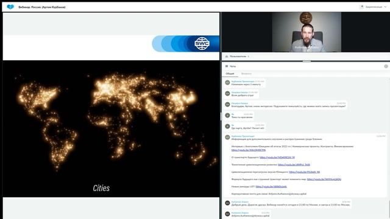Open the pinned dropdown at top right
Viewport: 390px width, 219px height.
click(x=374, y=7)
